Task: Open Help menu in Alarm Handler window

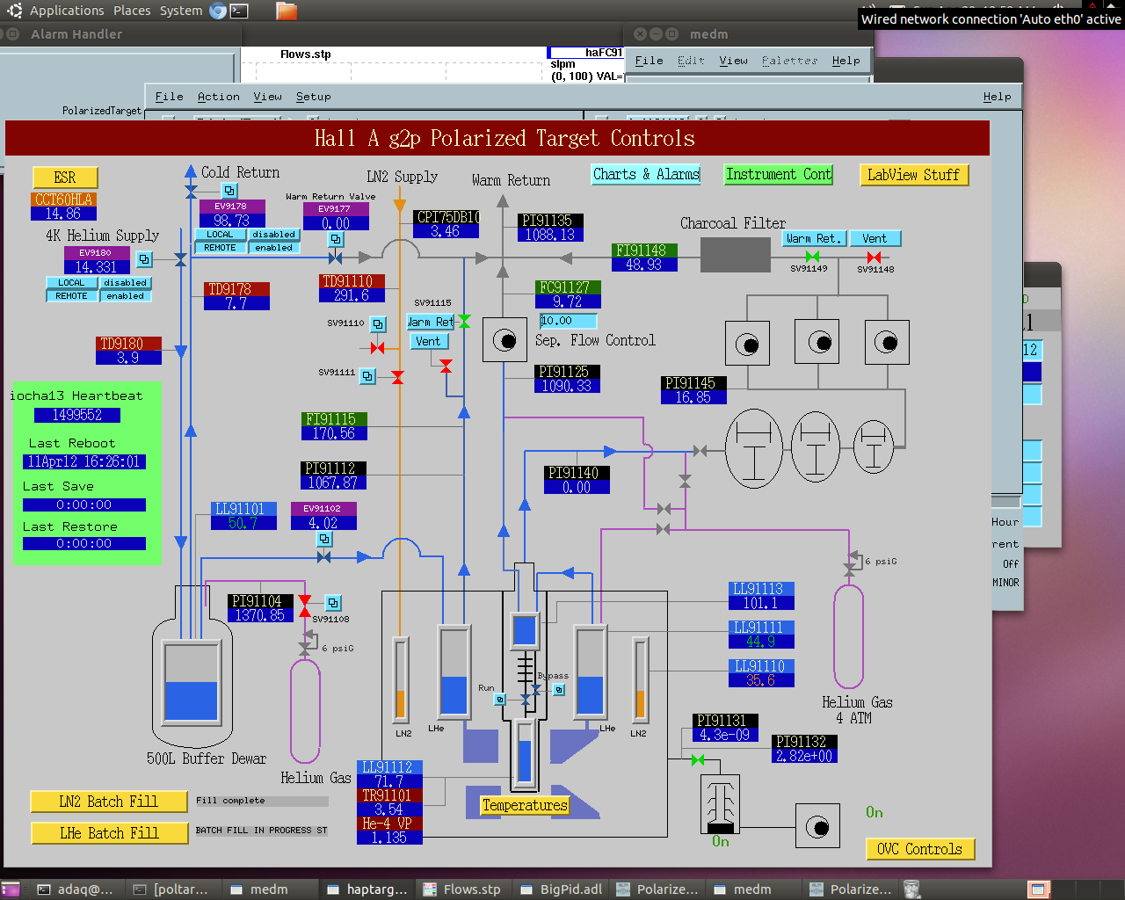Action: point(997,97)
